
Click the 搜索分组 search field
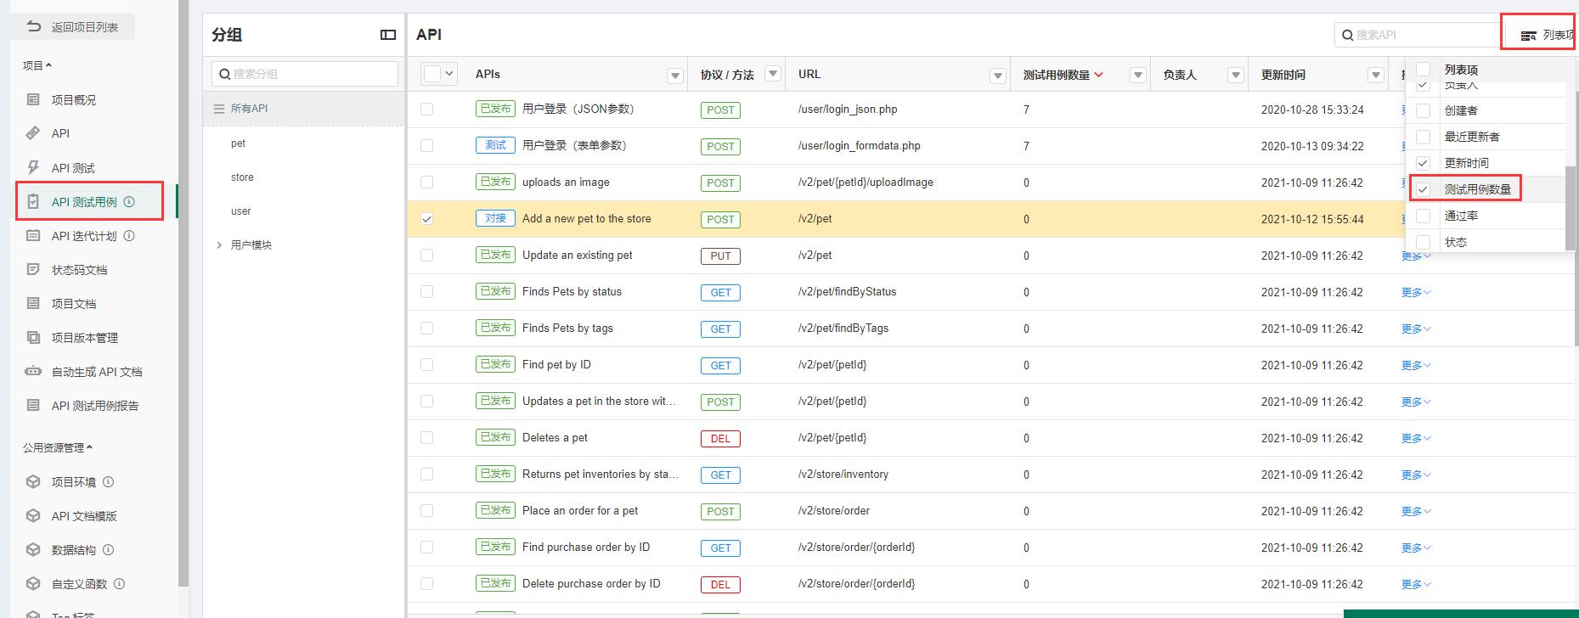[305, 74]
